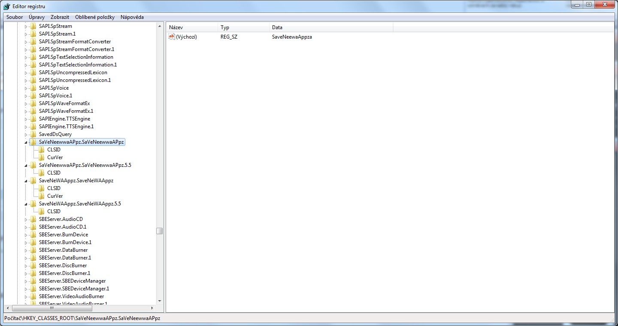Click the folder icon of SAPI.SpTextSelectionInformation

tap(33, 57)
